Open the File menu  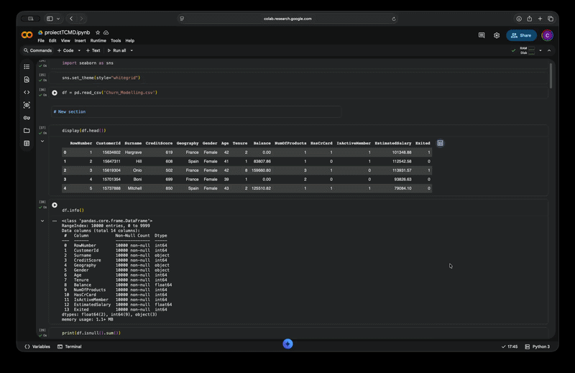41,41
